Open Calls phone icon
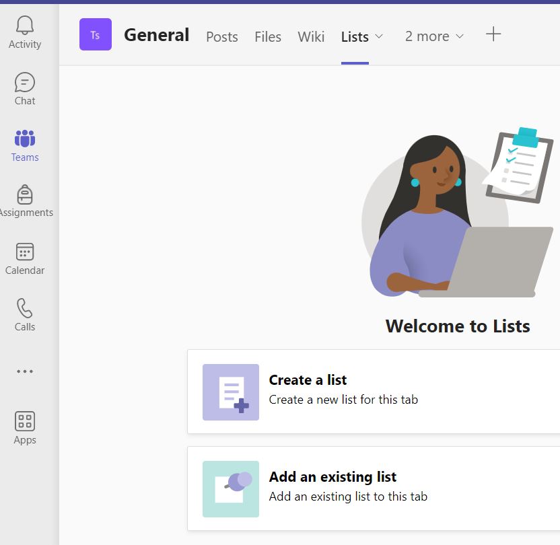 coord(25,310)
